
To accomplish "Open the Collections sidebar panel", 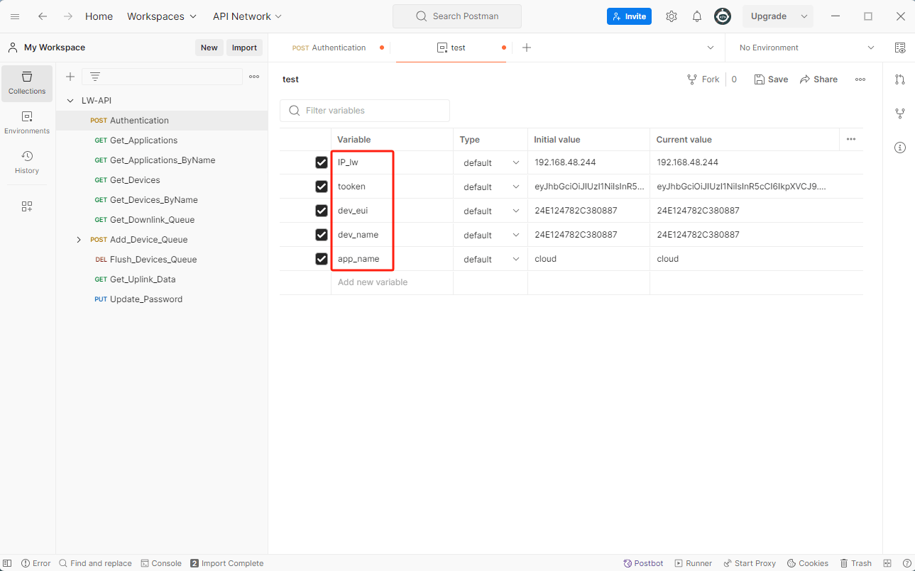I will (27, 83).
